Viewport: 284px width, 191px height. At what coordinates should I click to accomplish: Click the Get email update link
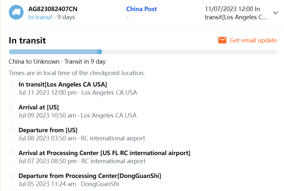tap(253, 40)
